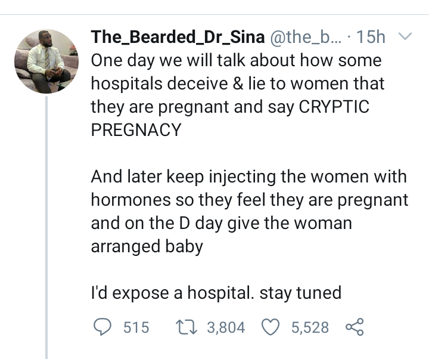Click the 'arranged baby' text

[147, 245]
